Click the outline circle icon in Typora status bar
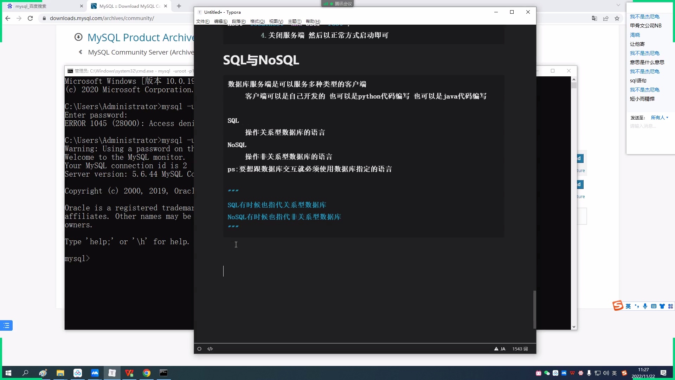The image size is (675, 380). coord(199,349)
